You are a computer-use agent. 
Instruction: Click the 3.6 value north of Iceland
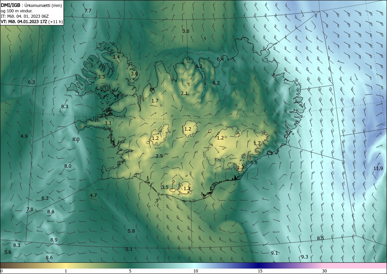pyautogui.click(x=186, y=31)
